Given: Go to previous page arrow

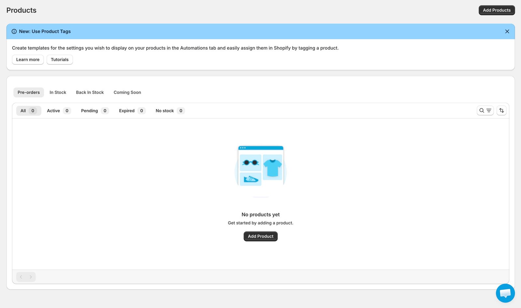Looking at the screenshot, I should 21,277.
